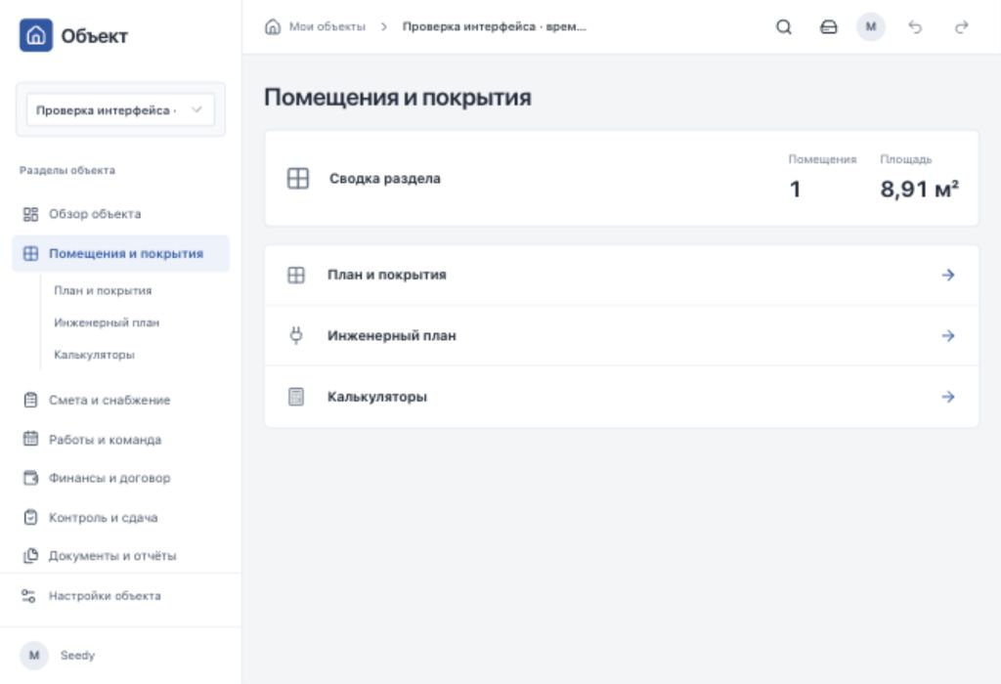Open Инженерный план sidebar subitem

click(x=107, y=322)
